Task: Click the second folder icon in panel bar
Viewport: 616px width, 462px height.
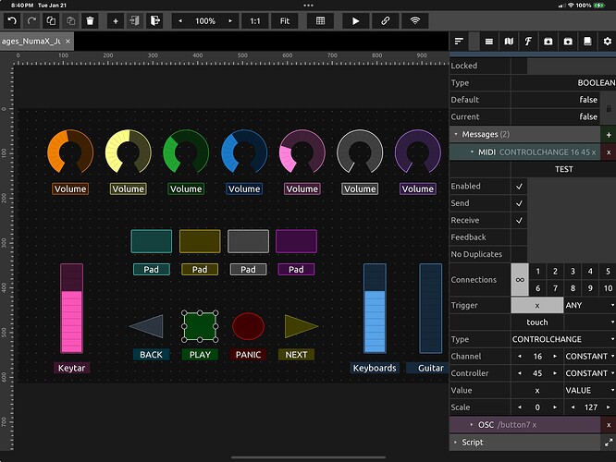Action: point(568,42)
